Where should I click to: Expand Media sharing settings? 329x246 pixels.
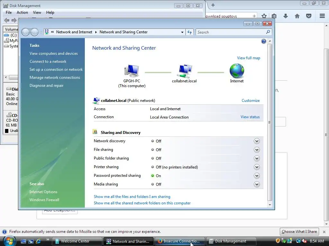(x=257, y=184)
